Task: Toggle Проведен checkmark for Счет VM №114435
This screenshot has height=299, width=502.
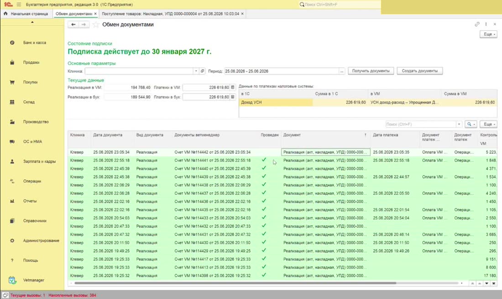Action: coord(264,209)
